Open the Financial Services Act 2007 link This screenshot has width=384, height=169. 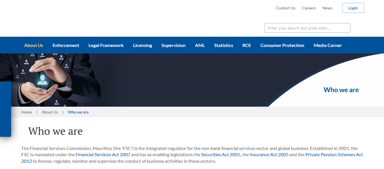pos(103,155)
